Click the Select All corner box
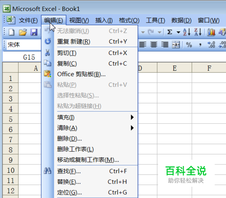 point(10,68)
